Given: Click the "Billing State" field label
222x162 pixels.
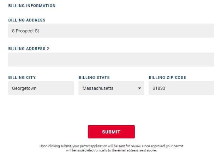Looking at the screenshot, I should pyautogui.click(x=94, y=77).
